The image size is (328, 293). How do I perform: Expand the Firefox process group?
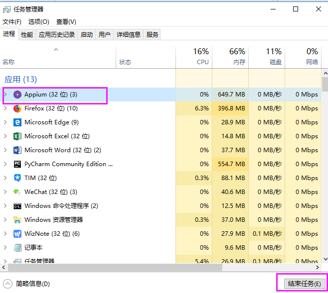5,108
